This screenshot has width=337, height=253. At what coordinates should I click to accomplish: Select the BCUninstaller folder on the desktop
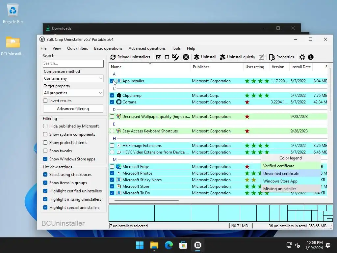[13, 46]
